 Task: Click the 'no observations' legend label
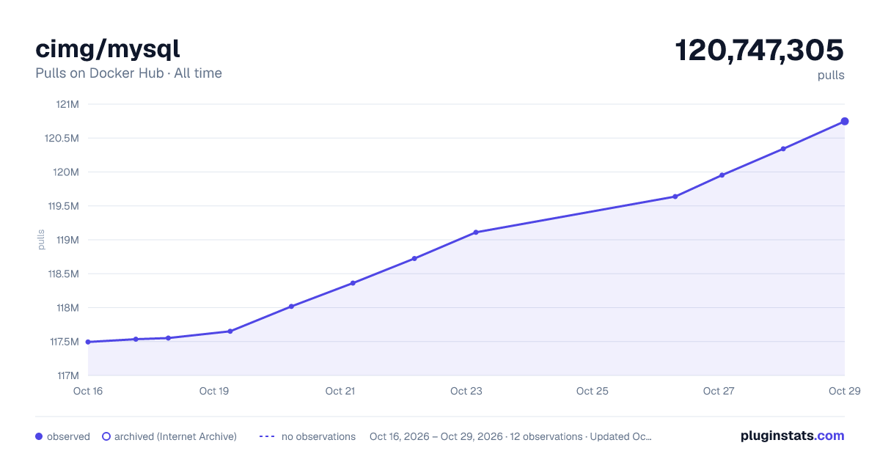point(318,436)
